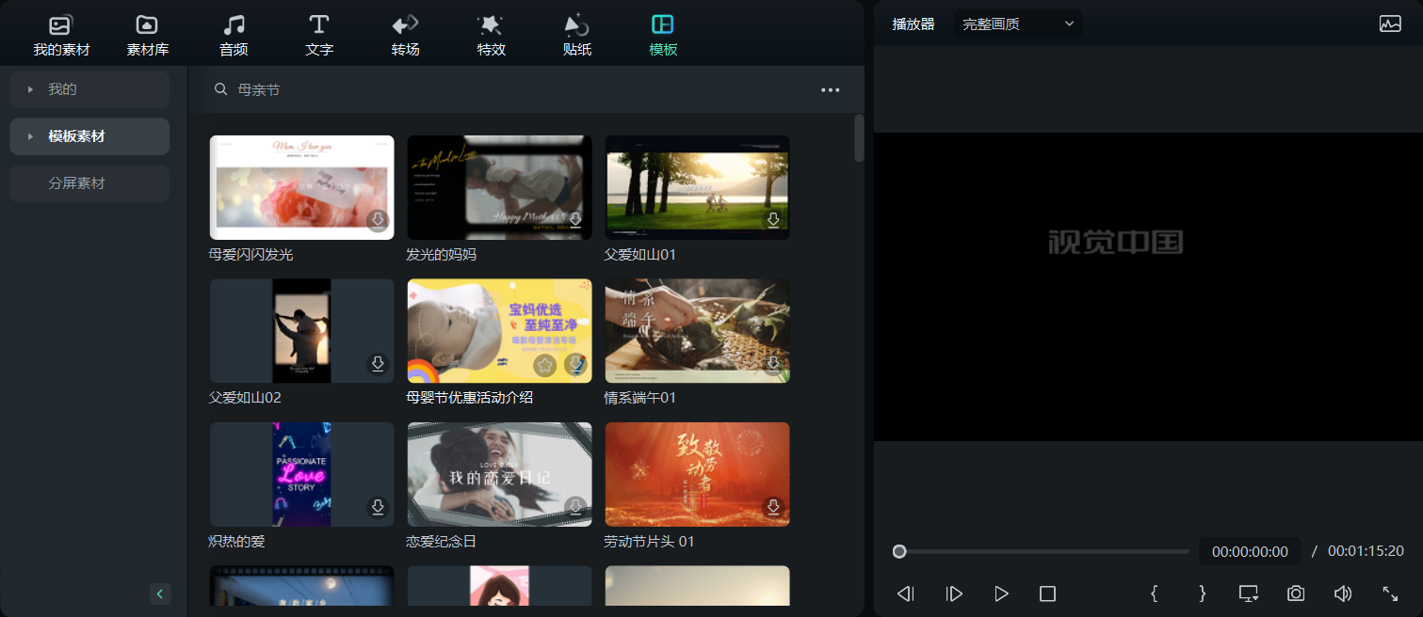Image resolution: width=1423 pixels, height=617 pixels.
Task: Switch to the 我的素材 tab
Action: point(60,34)
